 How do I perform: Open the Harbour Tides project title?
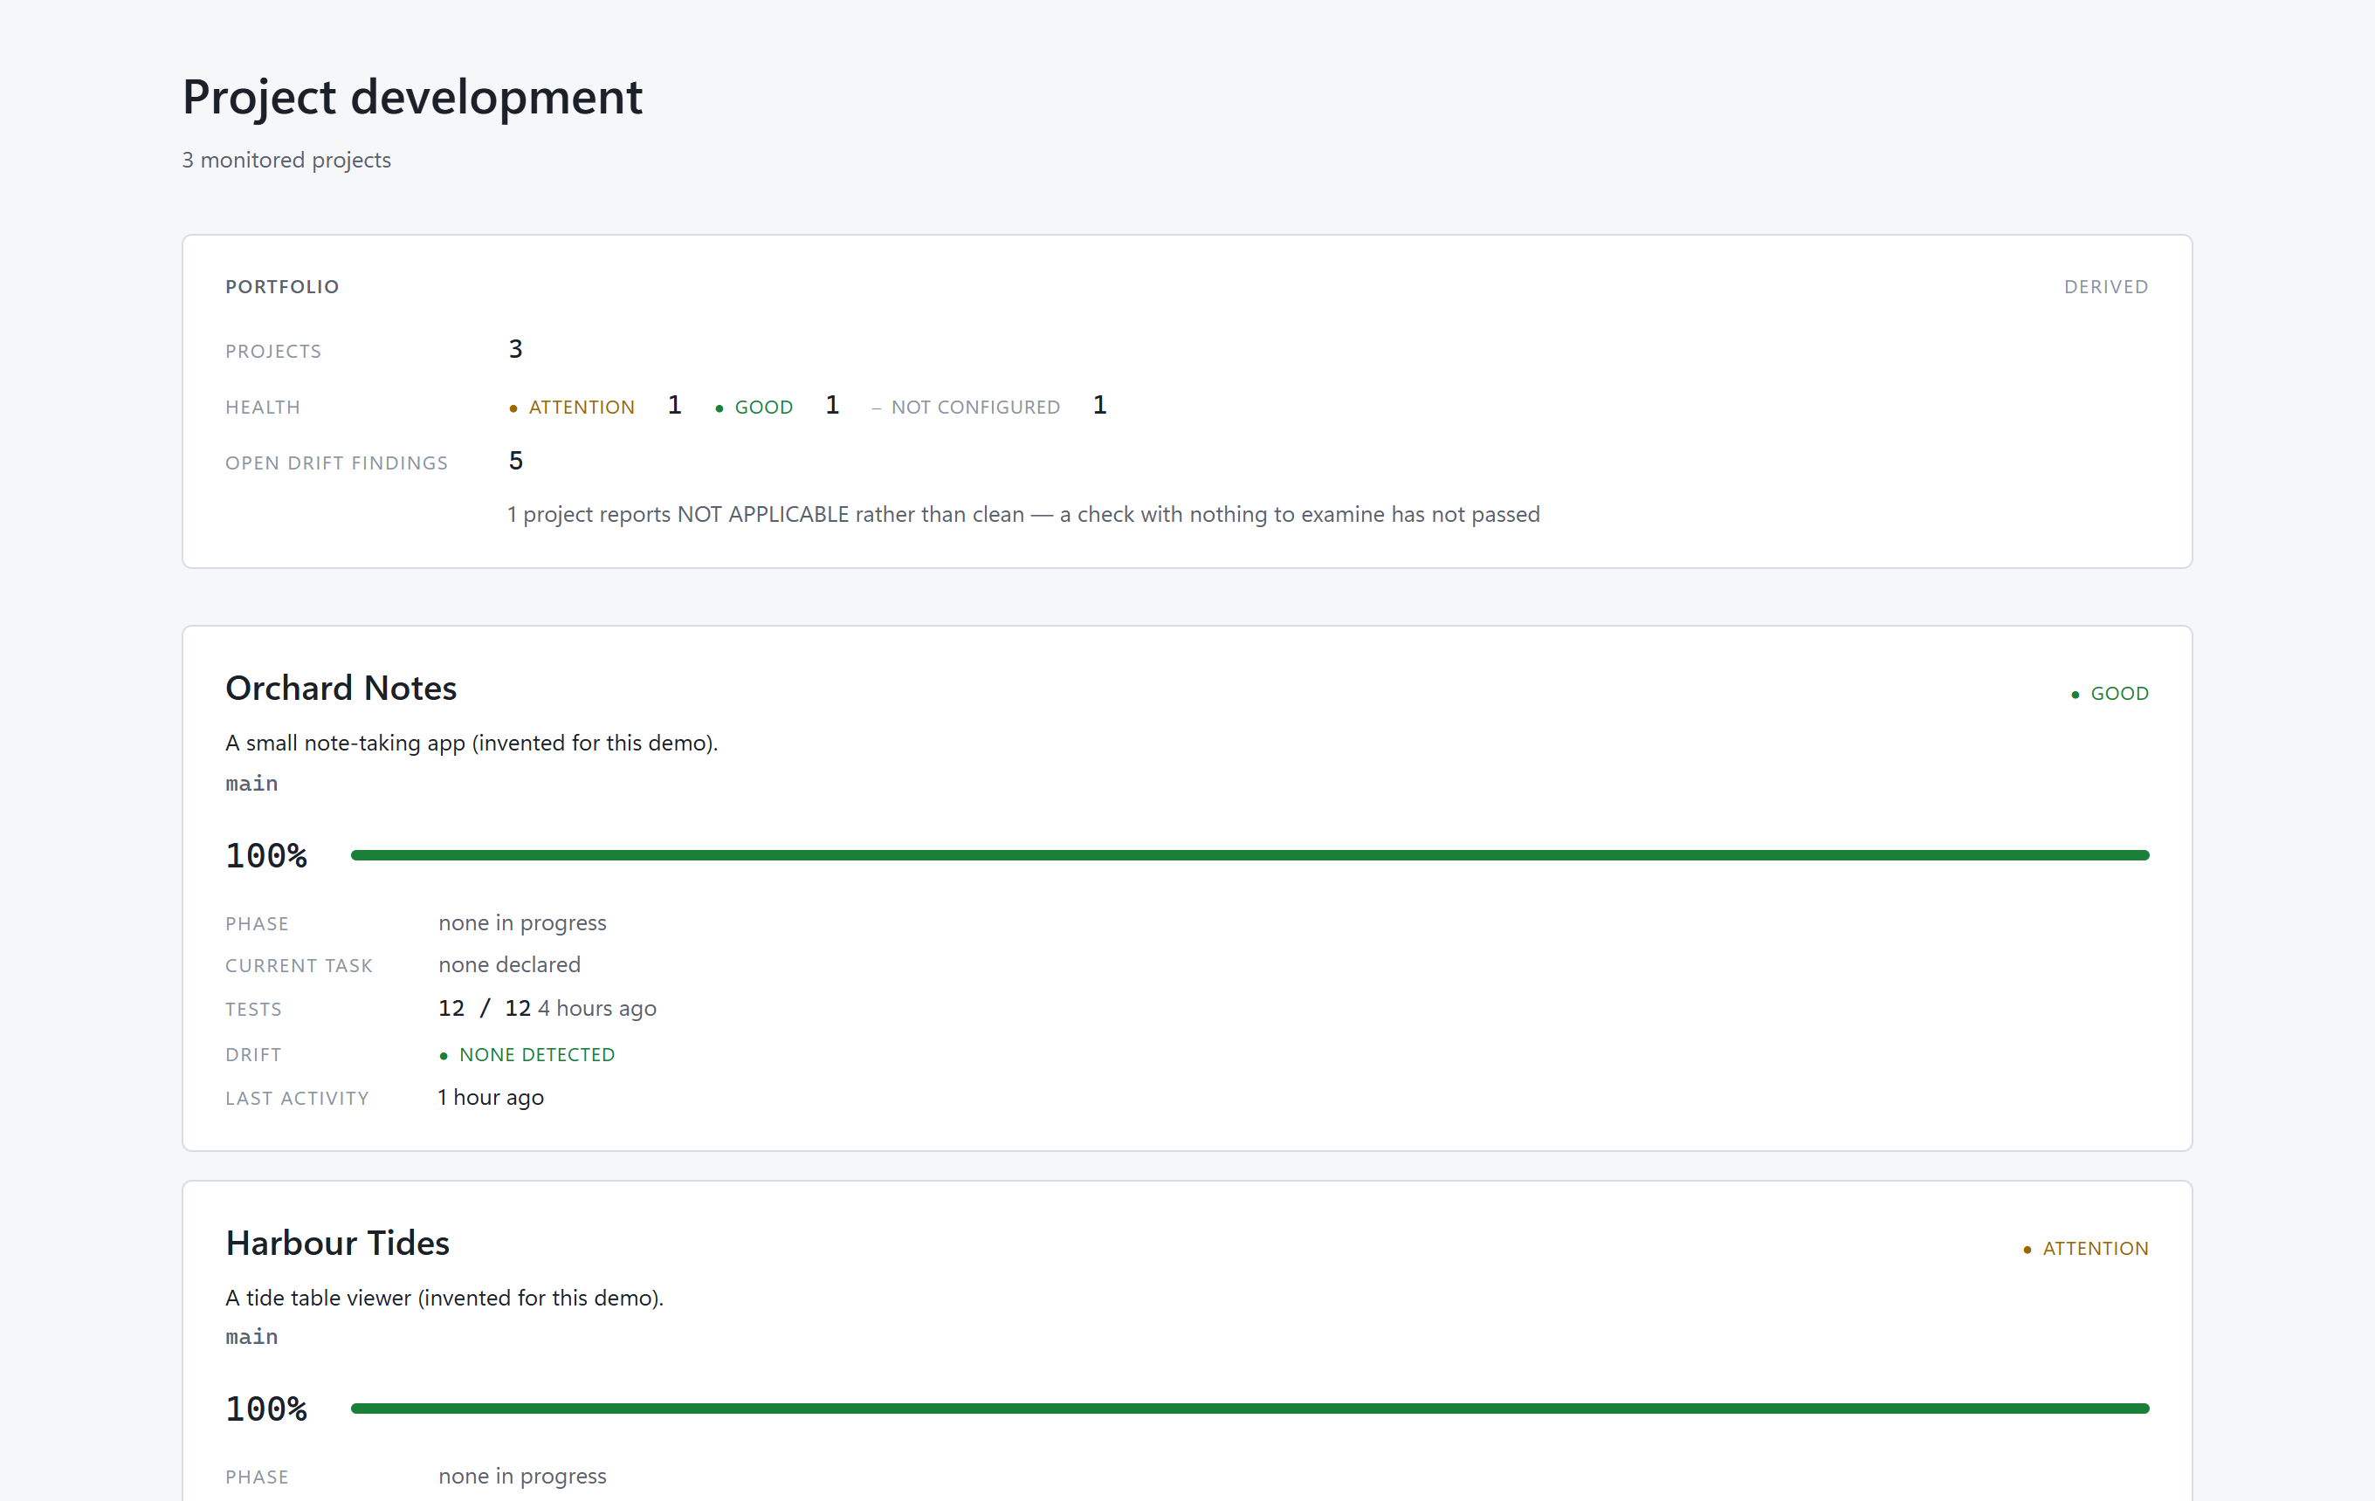point(337,1243)
